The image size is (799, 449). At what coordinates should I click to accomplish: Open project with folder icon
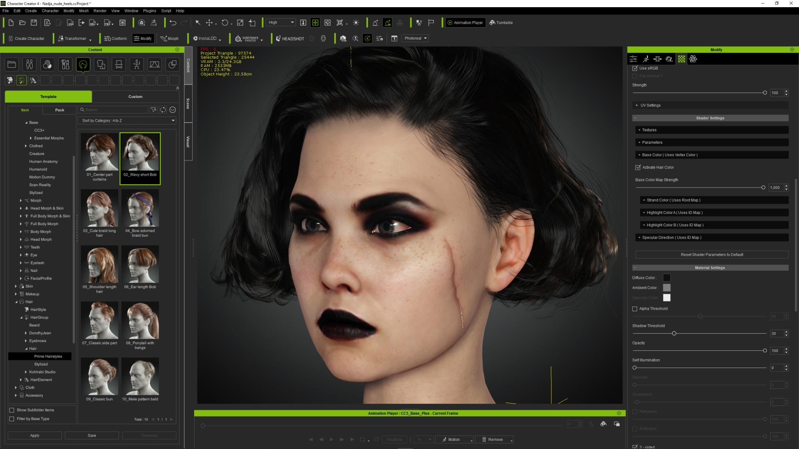tap(22, 23)
